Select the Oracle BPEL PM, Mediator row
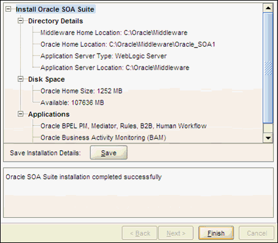The height and width of the screenshot is (243, 278). click(123, 126)
